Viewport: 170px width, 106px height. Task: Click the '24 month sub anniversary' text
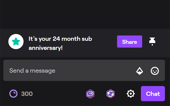[60, 43]
